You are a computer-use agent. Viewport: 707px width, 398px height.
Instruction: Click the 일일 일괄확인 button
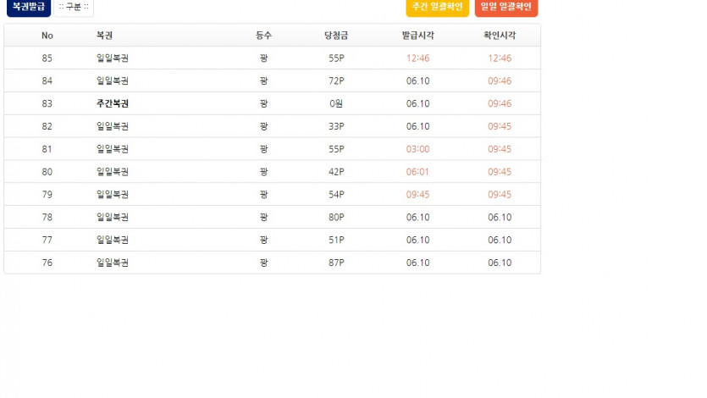pos(506,7)
